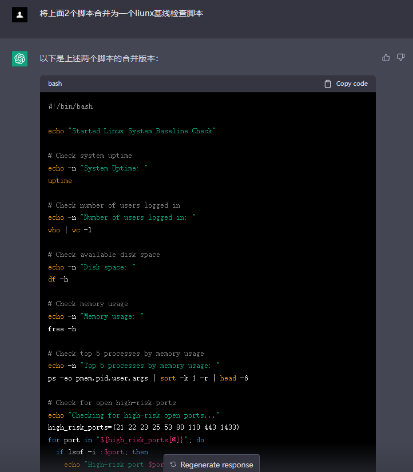Click the comment Check system uptime
This screenshot has height=472, width=413.
click(x=90, y=156)
